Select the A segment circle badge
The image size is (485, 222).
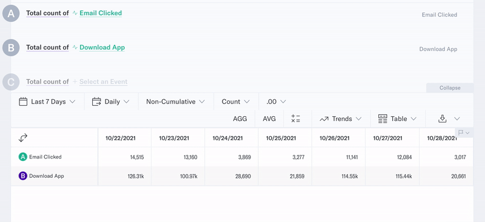pos(11,13)
